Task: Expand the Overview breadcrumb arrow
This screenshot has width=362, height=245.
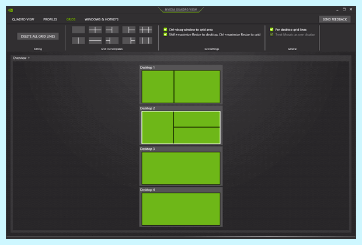Action: [29, 58]
